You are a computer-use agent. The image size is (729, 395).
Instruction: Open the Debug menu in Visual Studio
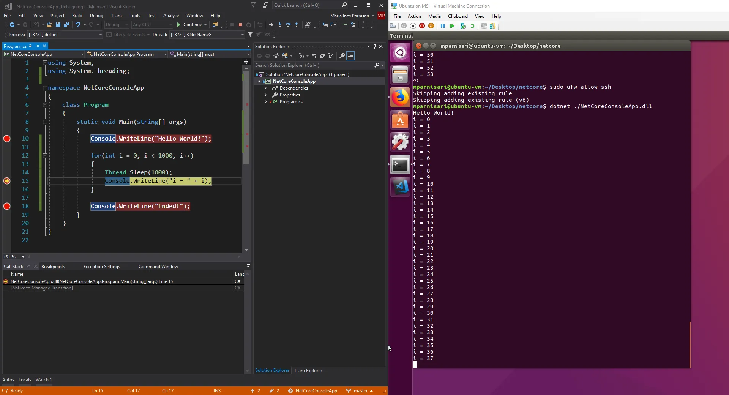[96, 16]
